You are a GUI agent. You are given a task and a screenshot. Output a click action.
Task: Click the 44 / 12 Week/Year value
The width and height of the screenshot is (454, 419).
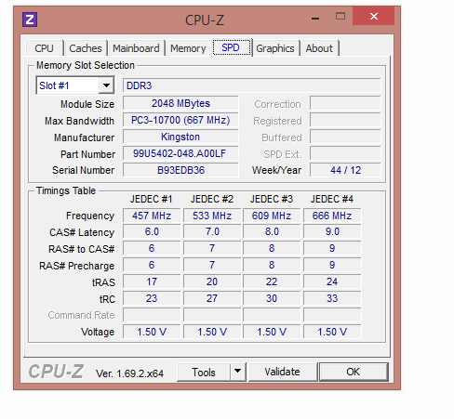[345, 170]
